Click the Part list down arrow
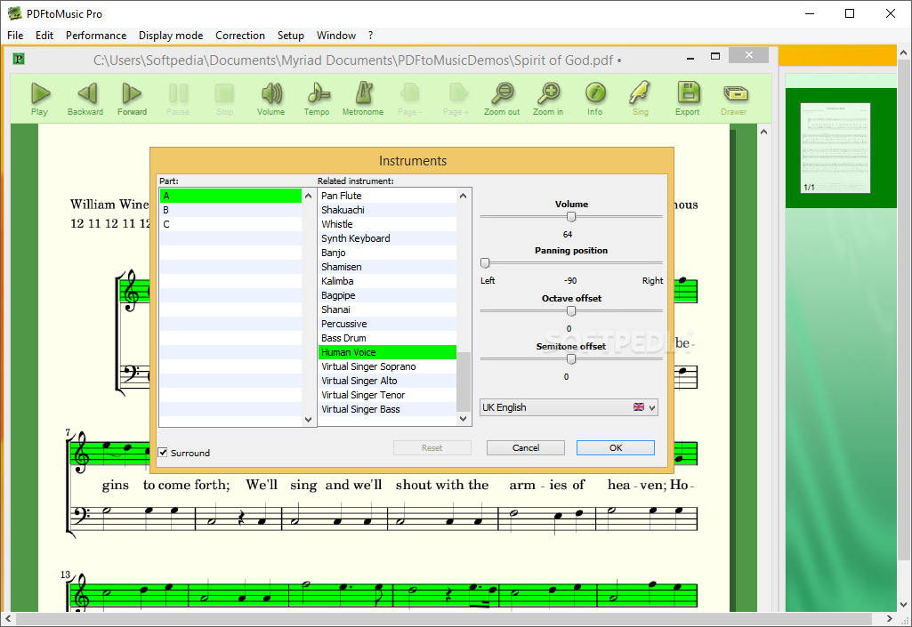This screenshot has width=912, height=627. 308,420
